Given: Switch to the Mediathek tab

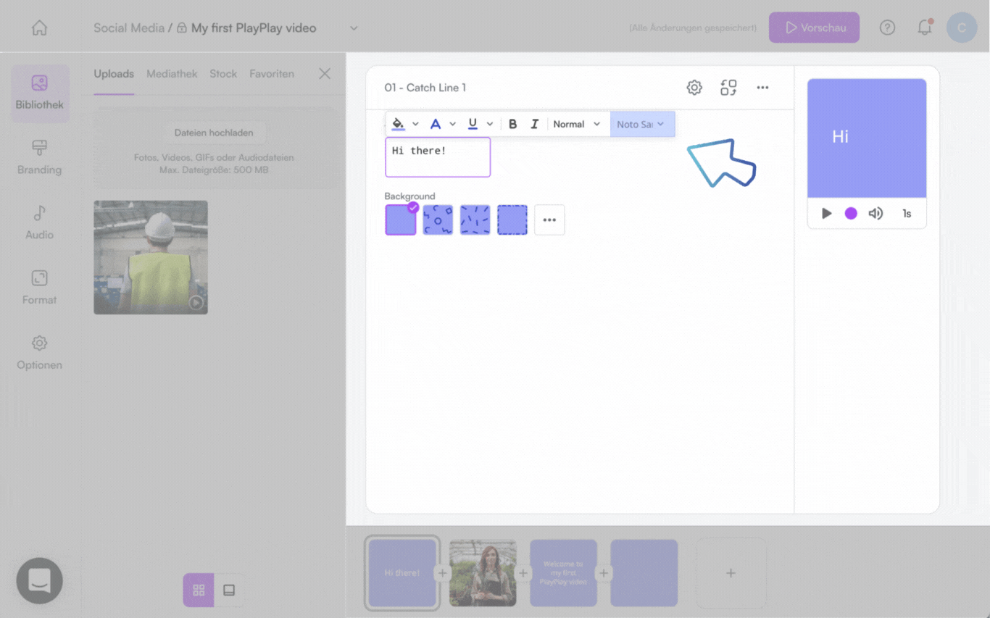Looking at the screenshot, I should click(172, 74).
